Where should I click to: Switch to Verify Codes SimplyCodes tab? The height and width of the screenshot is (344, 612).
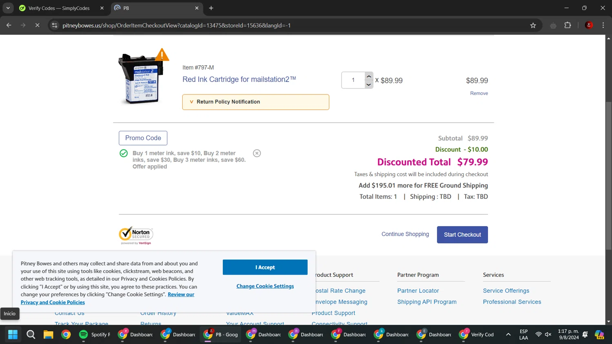point(59,8)
